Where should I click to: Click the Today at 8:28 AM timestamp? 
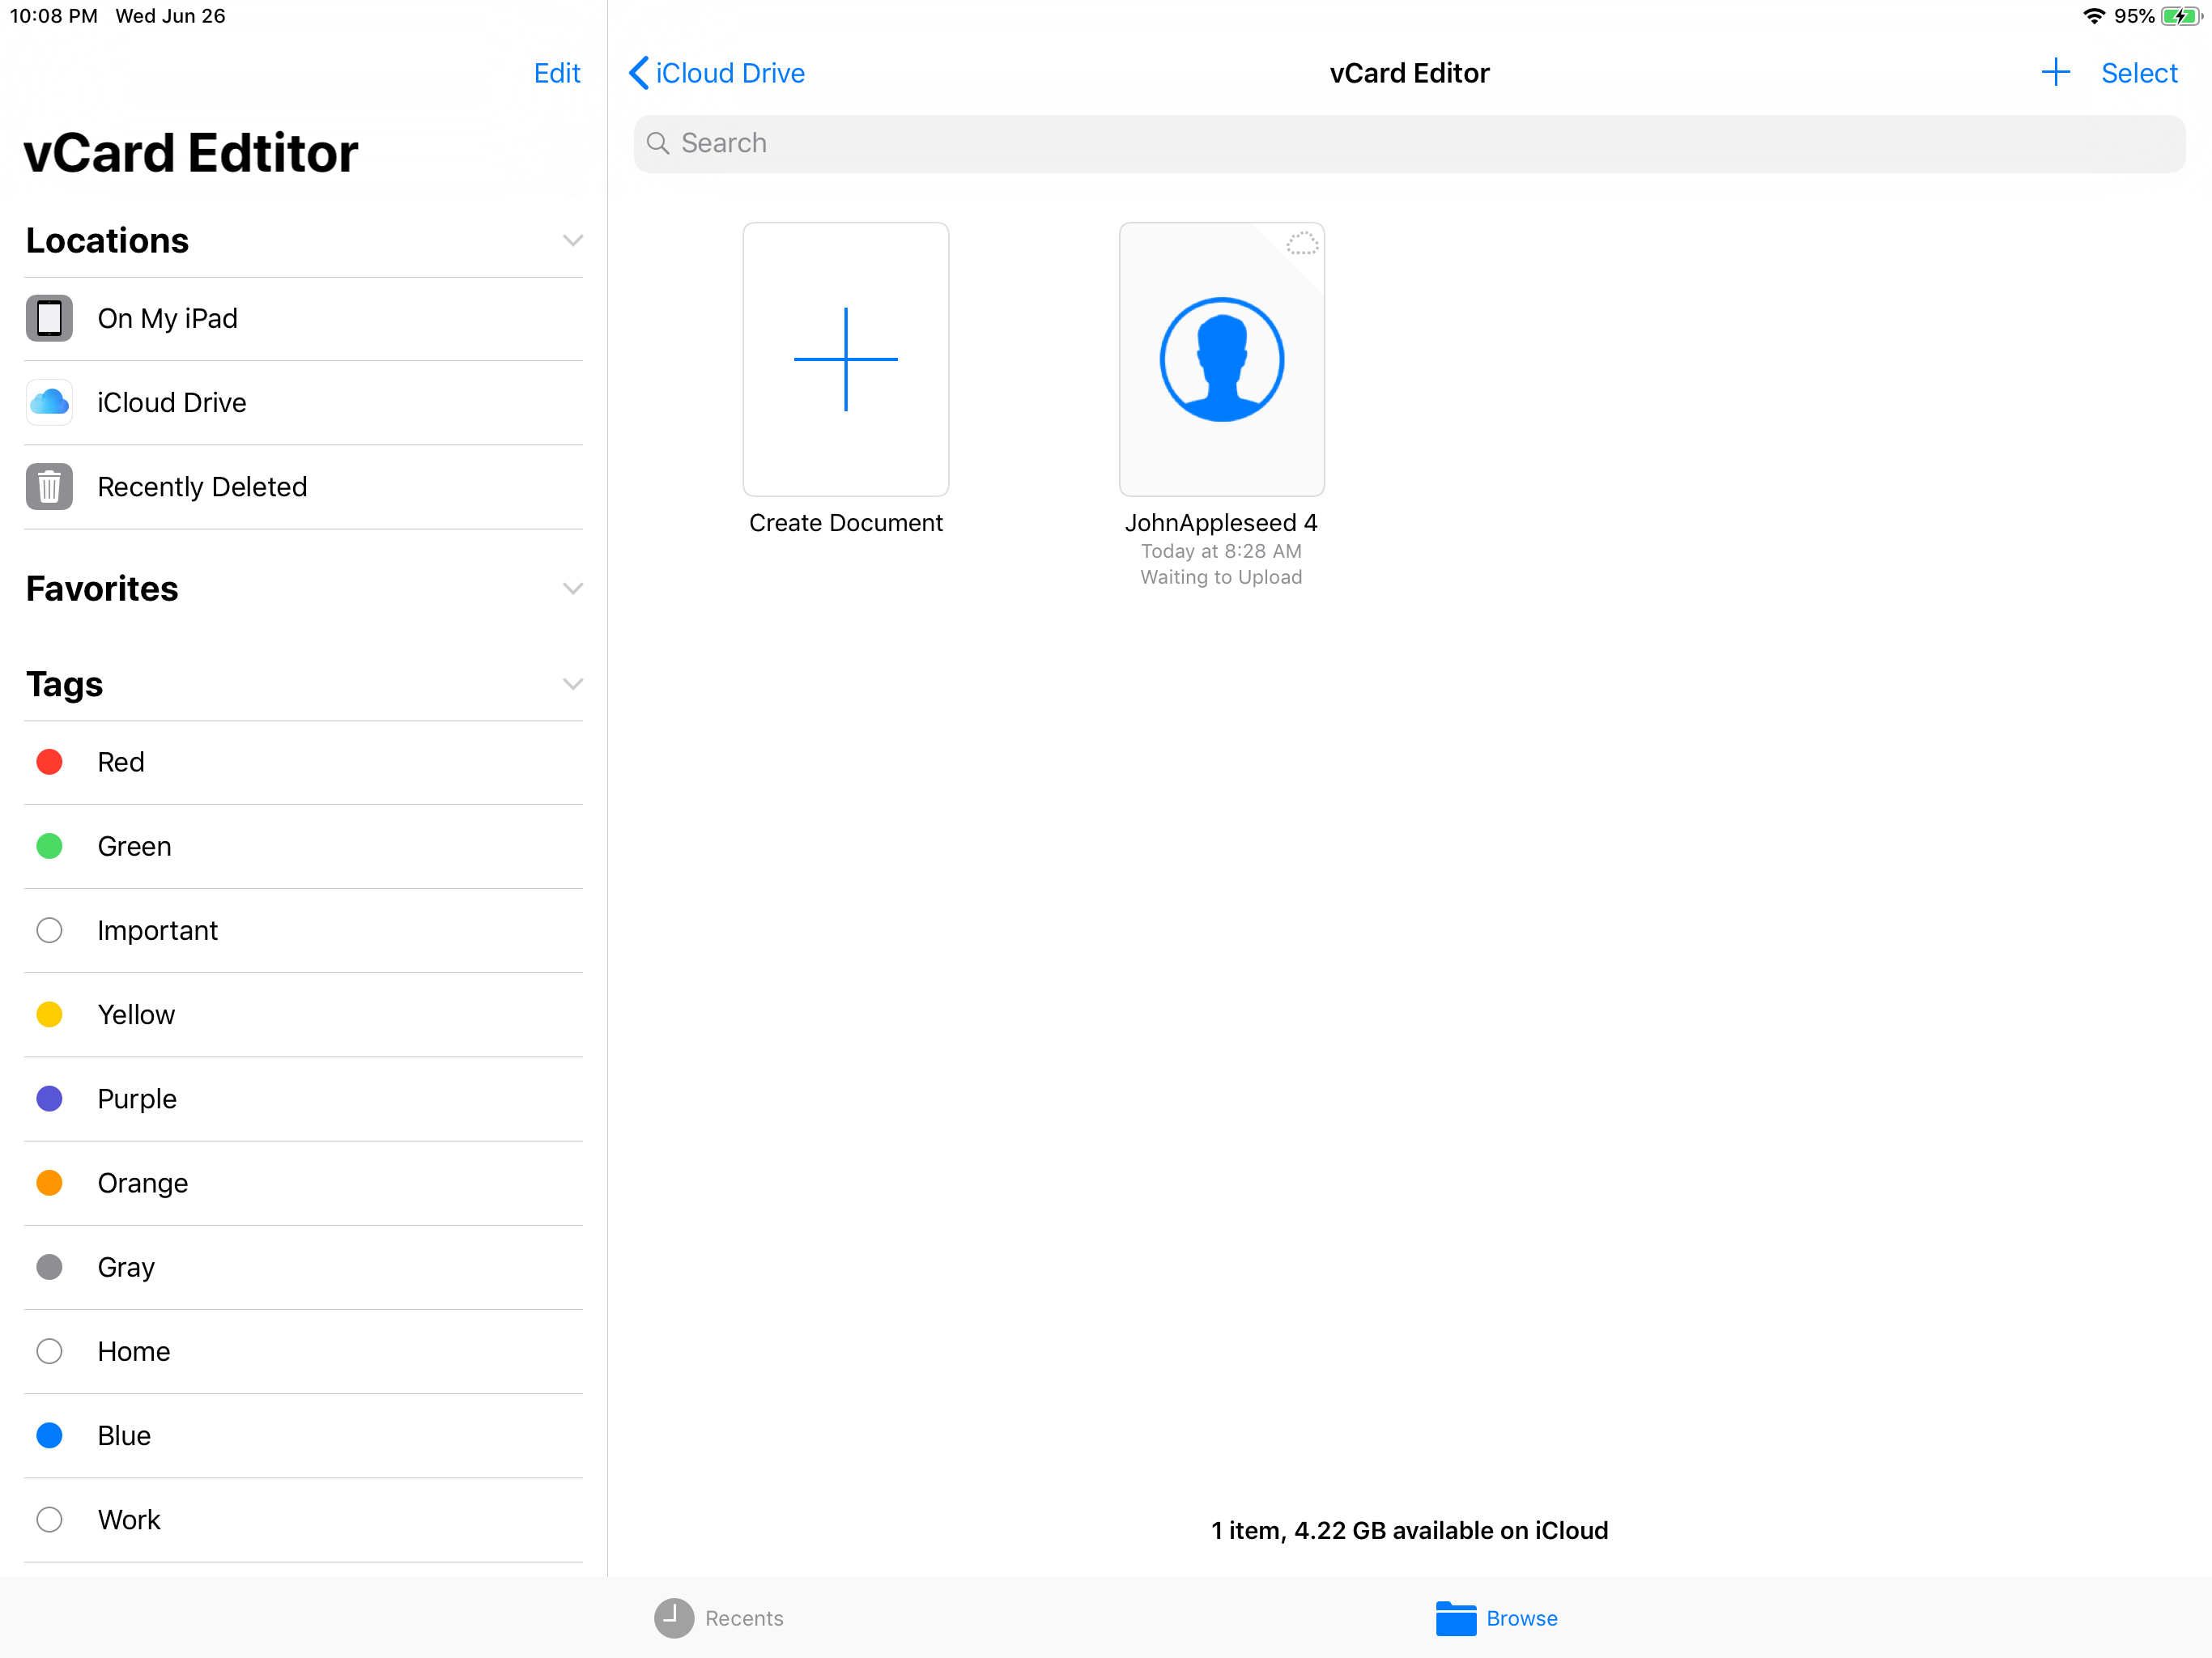[x=1221, y=551]
